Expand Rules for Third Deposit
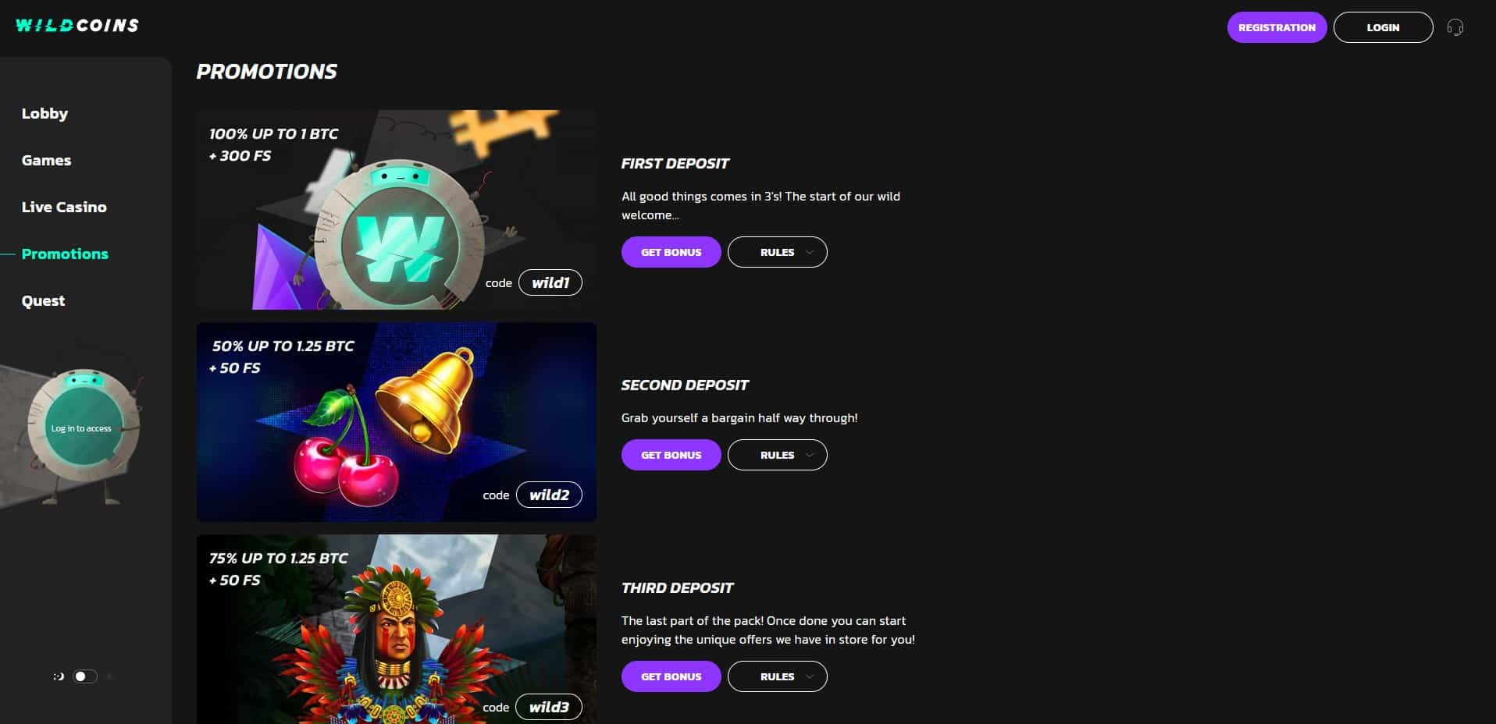The height and width of the screenshot is (724, 1496). click(777, 676)
